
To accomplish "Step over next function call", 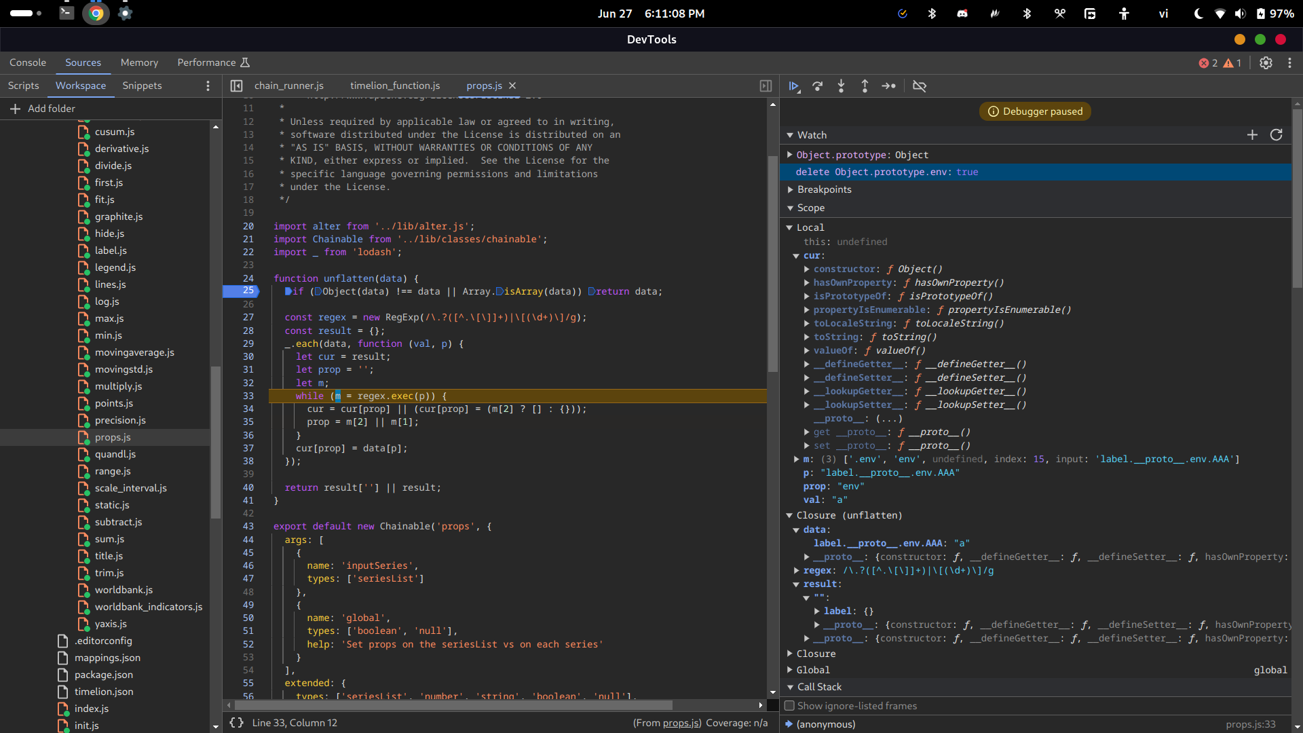I will click(818, 86).
